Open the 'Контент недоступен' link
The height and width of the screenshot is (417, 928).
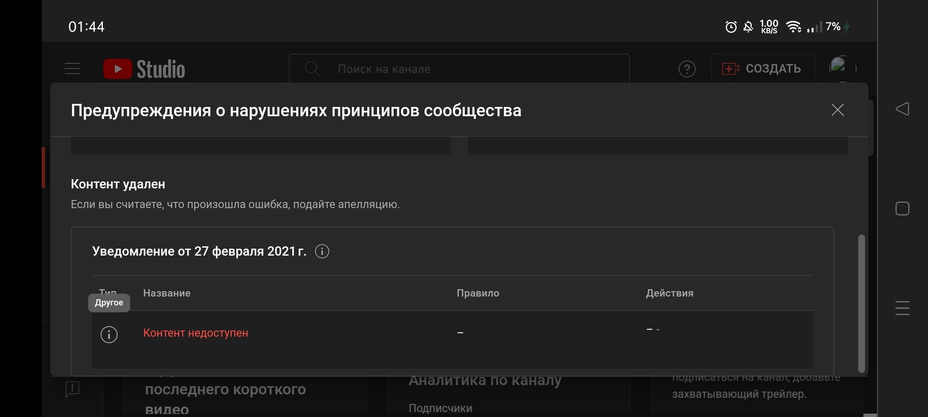(196, 333)
